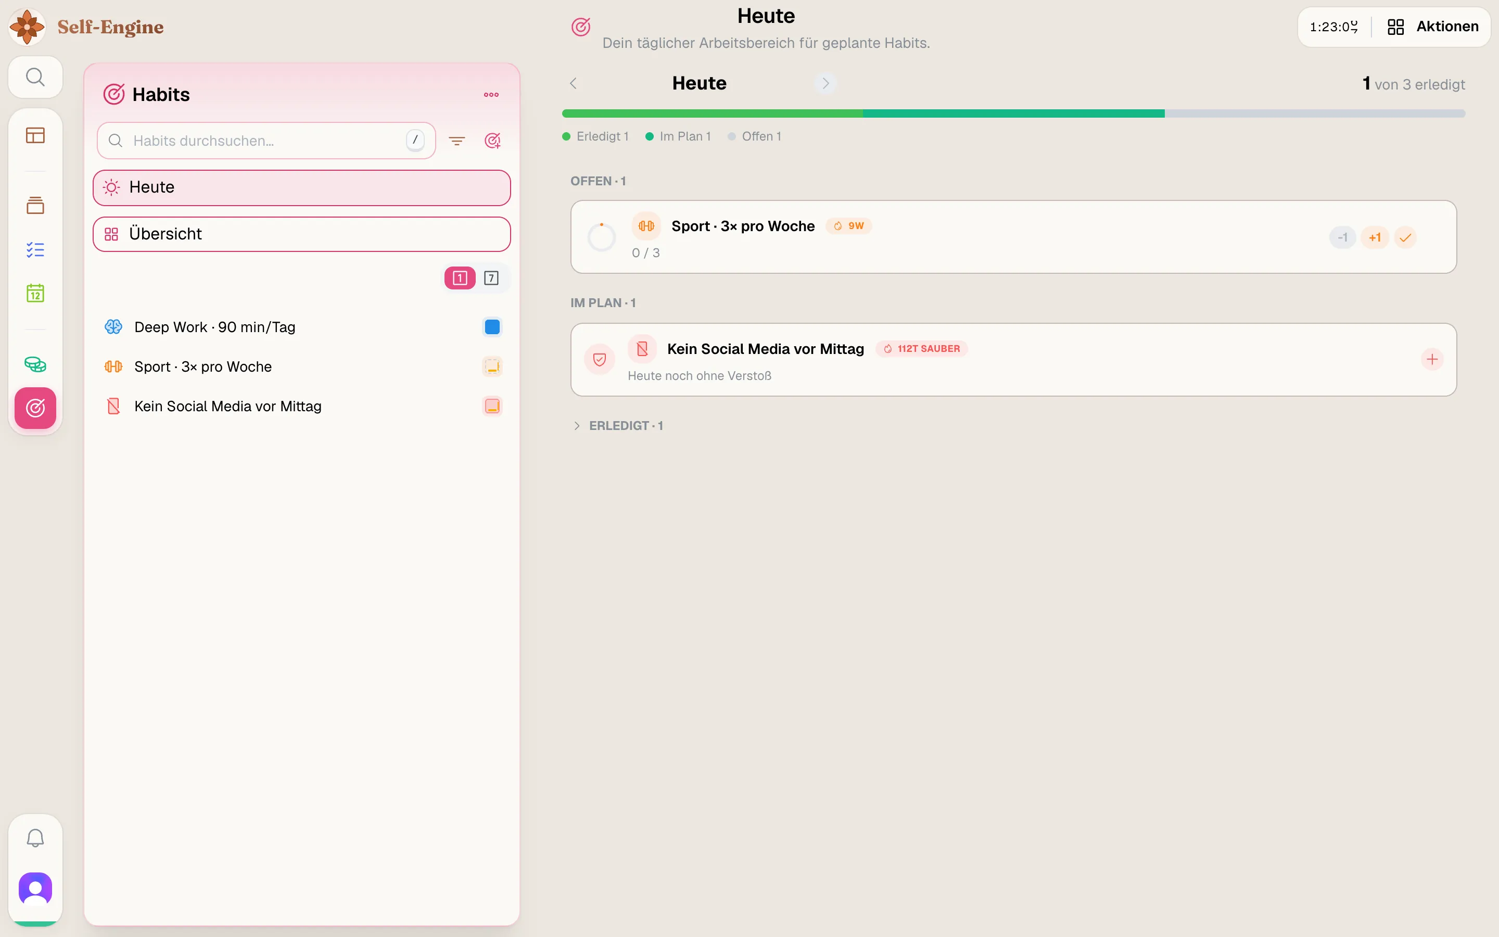
Task: Switch to single-day view toggle
Action: click(460, 278)
